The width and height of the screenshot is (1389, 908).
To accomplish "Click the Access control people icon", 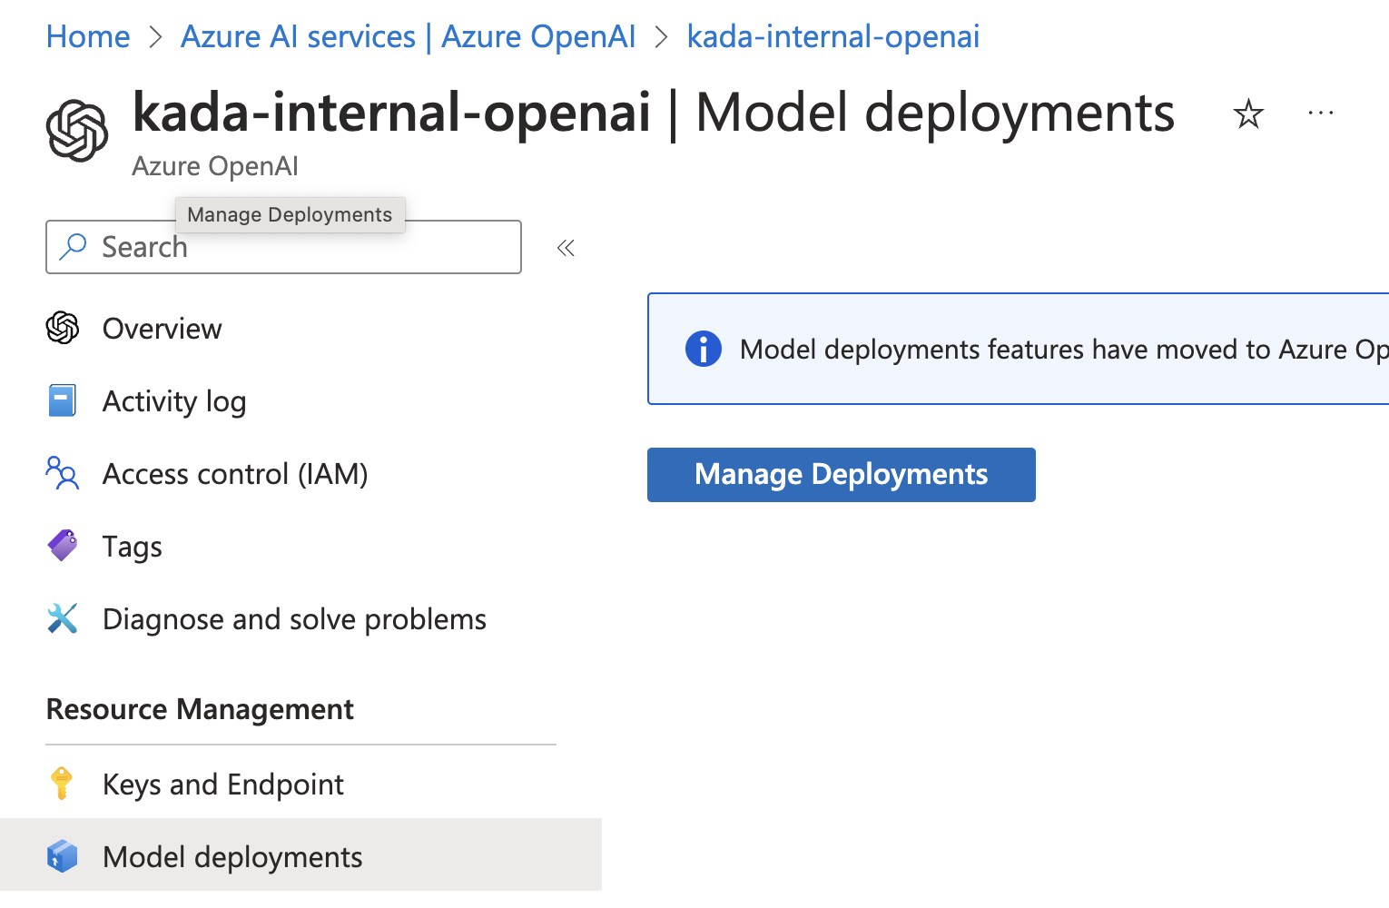I will coord(63,473).
